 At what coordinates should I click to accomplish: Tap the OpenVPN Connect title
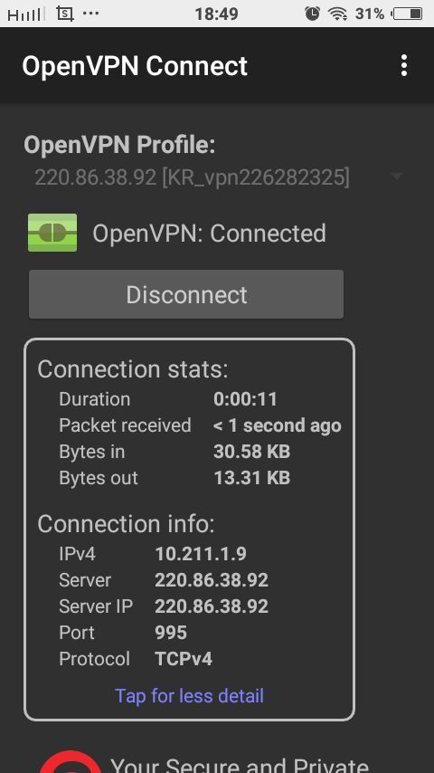(x=135, y=65)
